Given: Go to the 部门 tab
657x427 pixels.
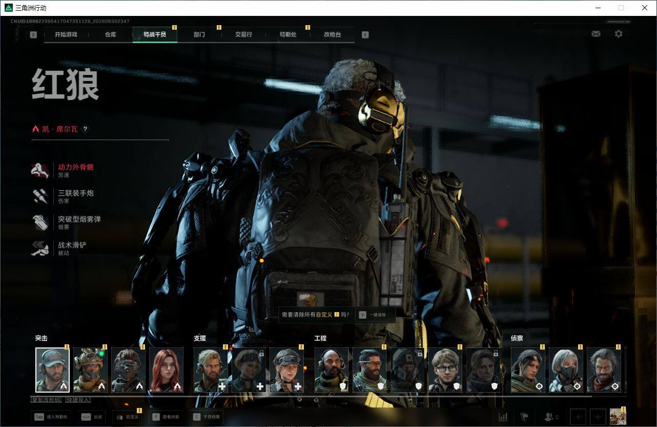Looking at the screenshot, I should [199, 34].
